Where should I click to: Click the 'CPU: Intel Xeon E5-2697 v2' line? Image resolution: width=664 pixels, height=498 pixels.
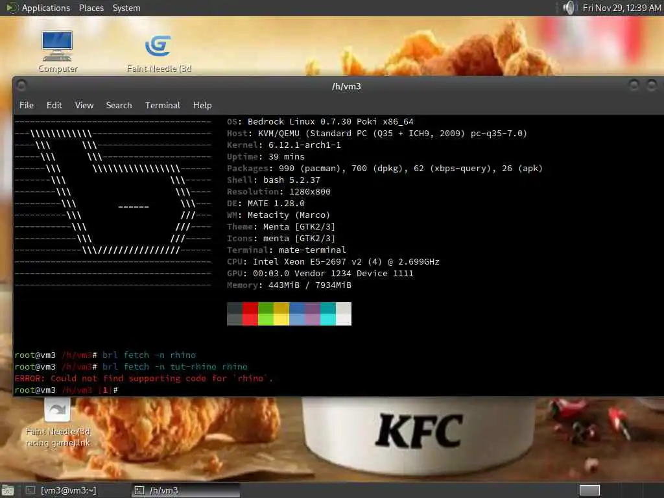click(x=333, y=262)
